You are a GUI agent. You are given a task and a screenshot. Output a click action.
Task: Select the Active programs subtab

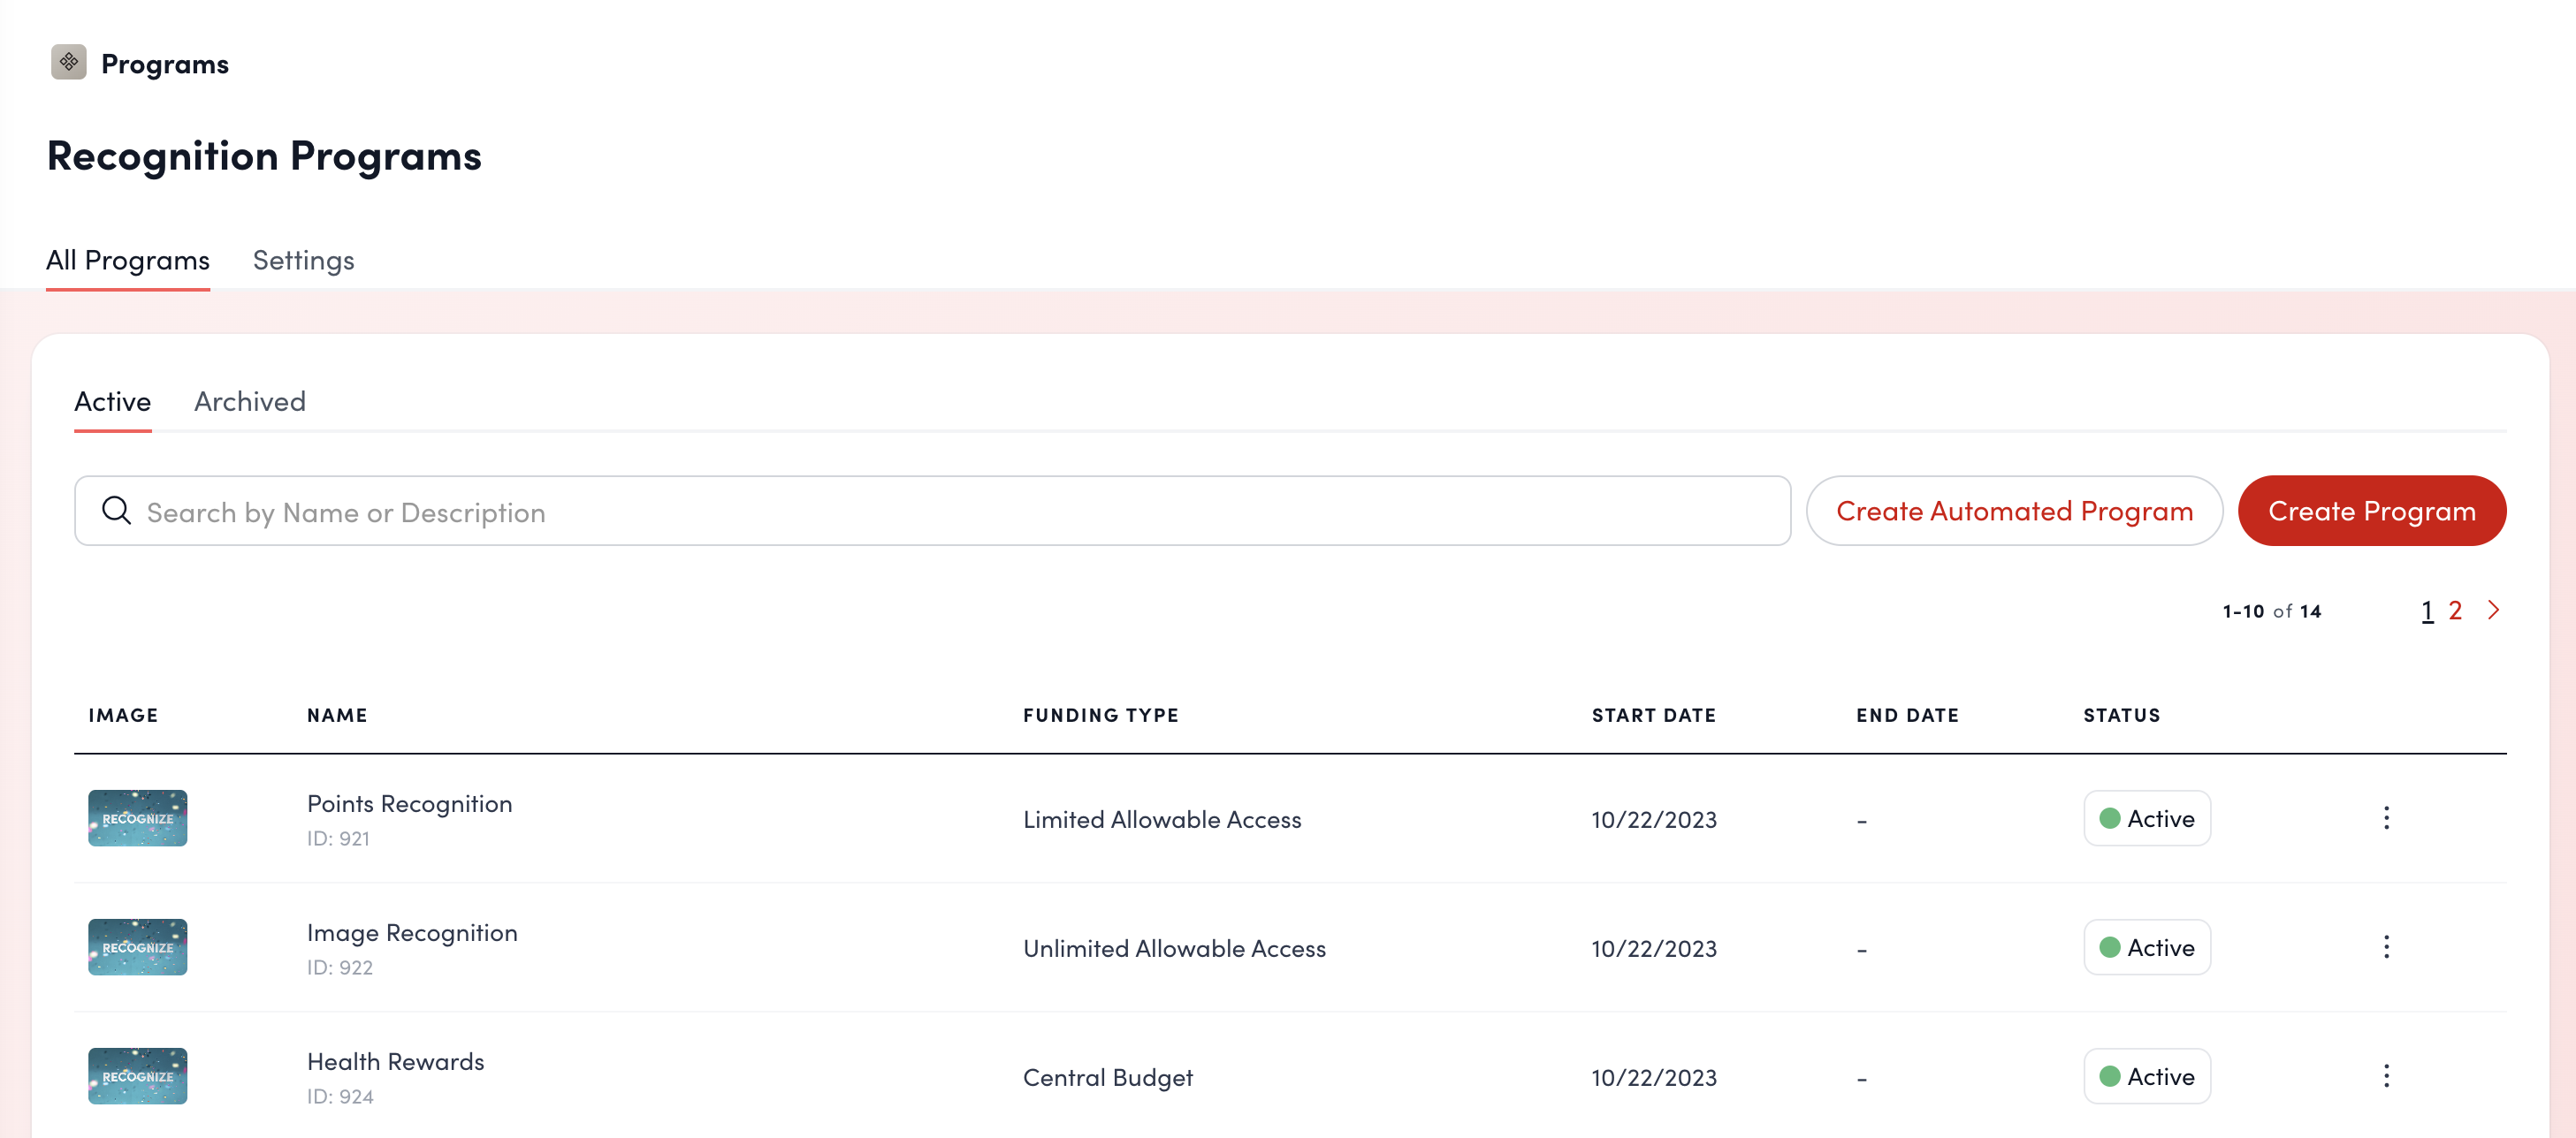click(x=113, y=402)
